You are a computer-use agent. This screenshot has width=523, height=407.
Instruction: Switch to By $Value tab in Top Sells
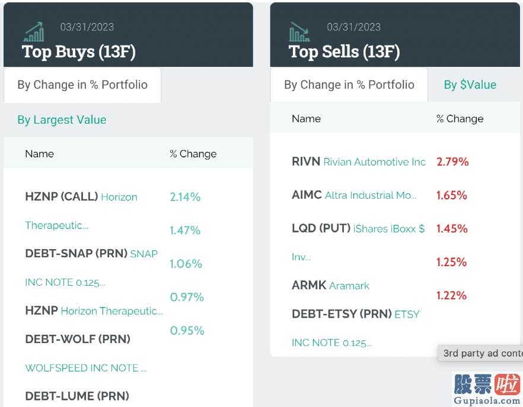click(470, 85)
